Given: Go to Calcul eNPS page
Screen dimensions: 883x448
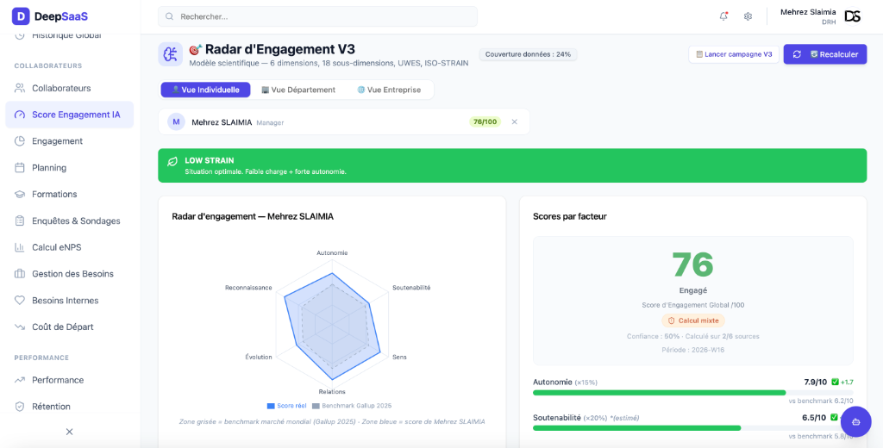Looking at the screenshot, I should tap(70, 247).
